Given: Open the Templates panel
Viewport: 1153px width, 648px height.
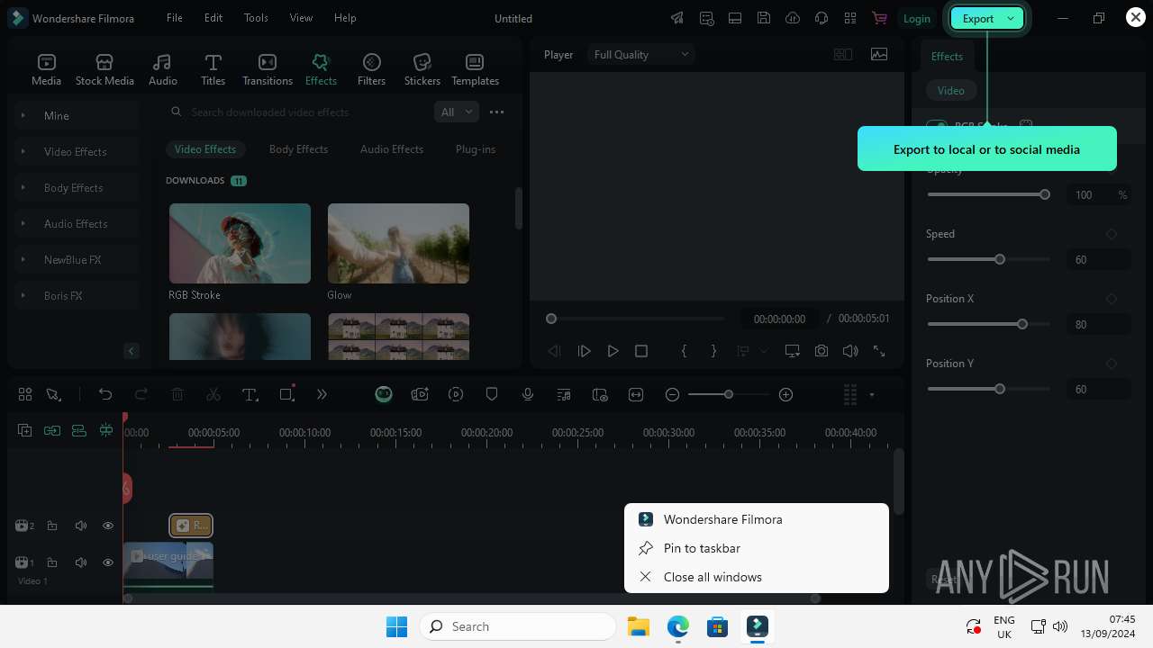Looking at the screenshot, I should 475,69.
